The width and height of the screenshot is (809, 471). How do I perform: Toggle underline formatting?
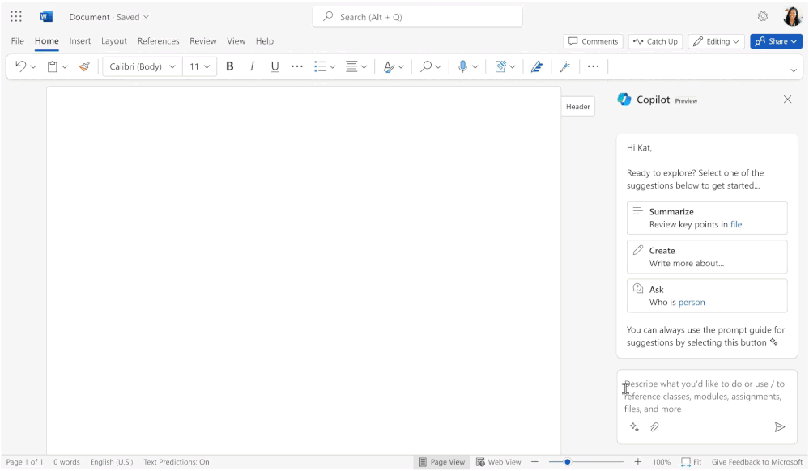pyautogui.click(x=275, y=66)
